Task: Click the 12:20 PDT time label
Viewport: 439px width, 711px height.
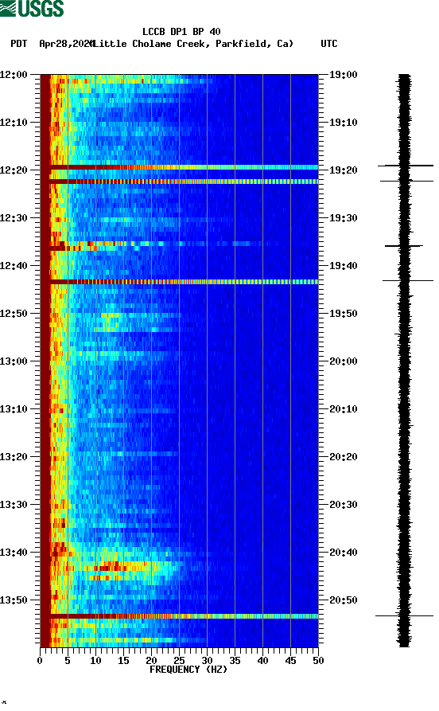Action: [x=14, y=170]
